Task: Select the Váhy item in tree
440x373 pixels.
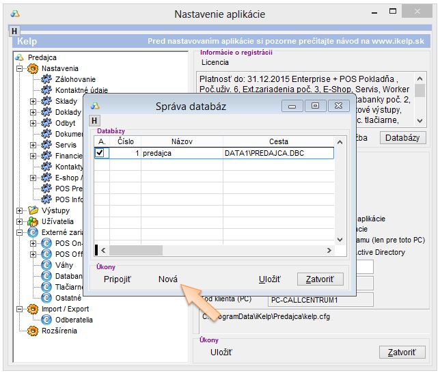Action: (65, 265)
